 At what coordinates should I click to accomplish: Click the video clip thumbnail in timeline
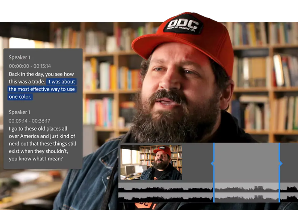[x=151, y=162]
